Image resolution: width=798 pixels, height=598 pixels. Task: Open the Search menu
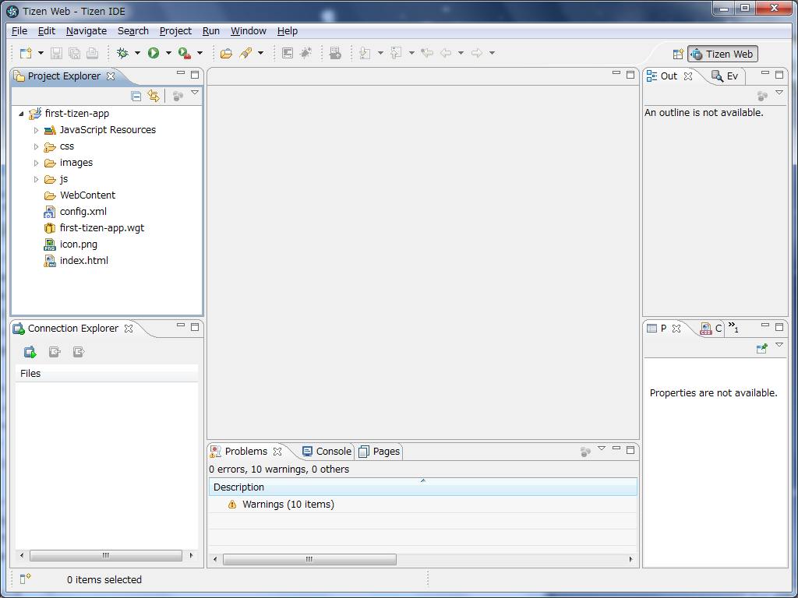pos(133,31)
